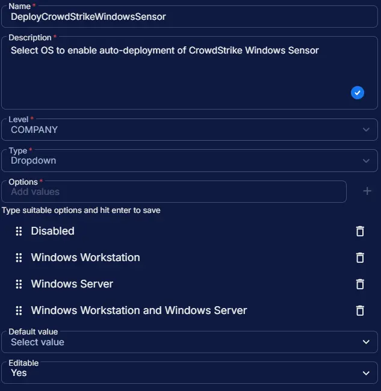Select the Disabled option label

click(x=53, y=231)
